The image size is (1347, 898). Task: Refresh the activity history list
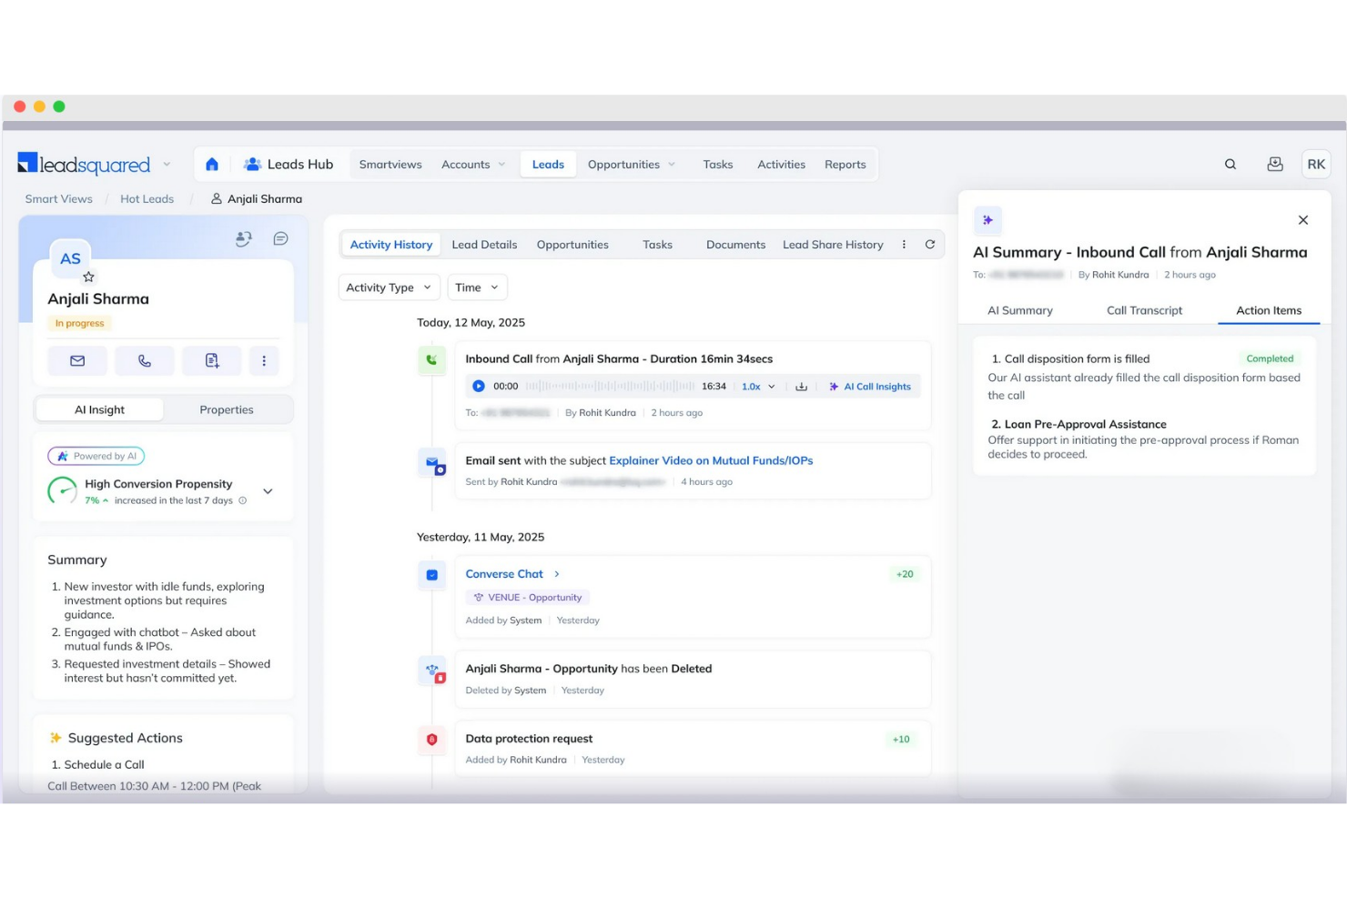coord(930,244)
